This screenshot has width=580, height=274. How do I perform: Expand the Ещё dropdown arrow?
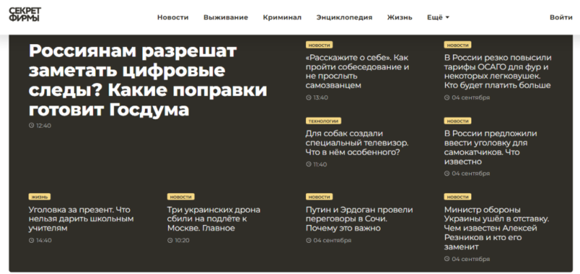click(x=447, y=17)
